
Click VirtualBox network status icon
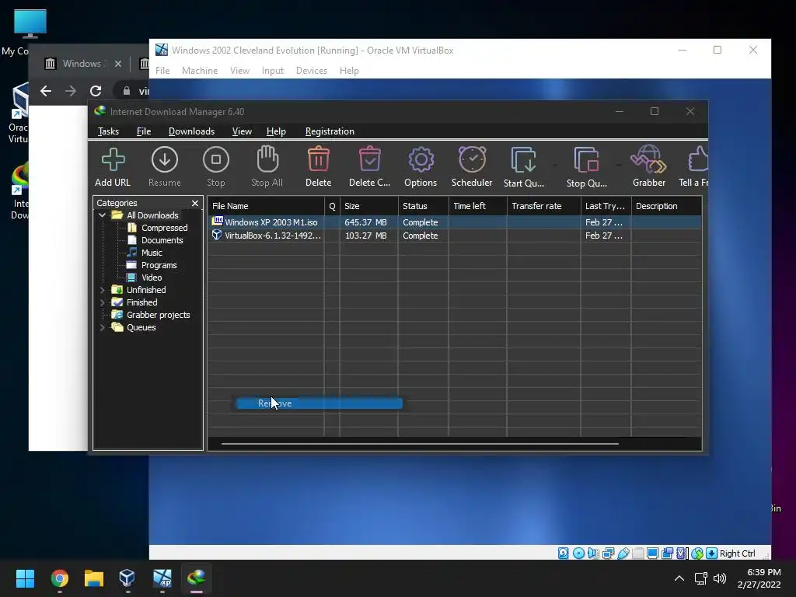(x=608, y=553)
